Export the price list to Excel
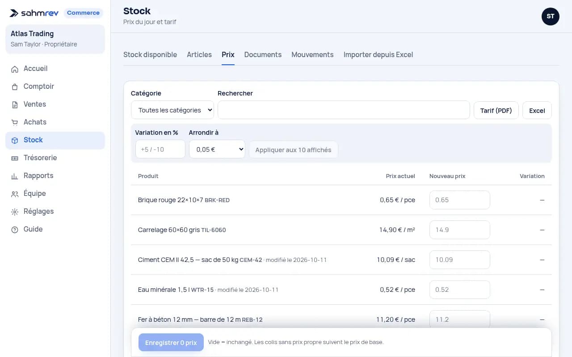Image resolution: width=572 pixels, height=357 pixels. point(537,110)
